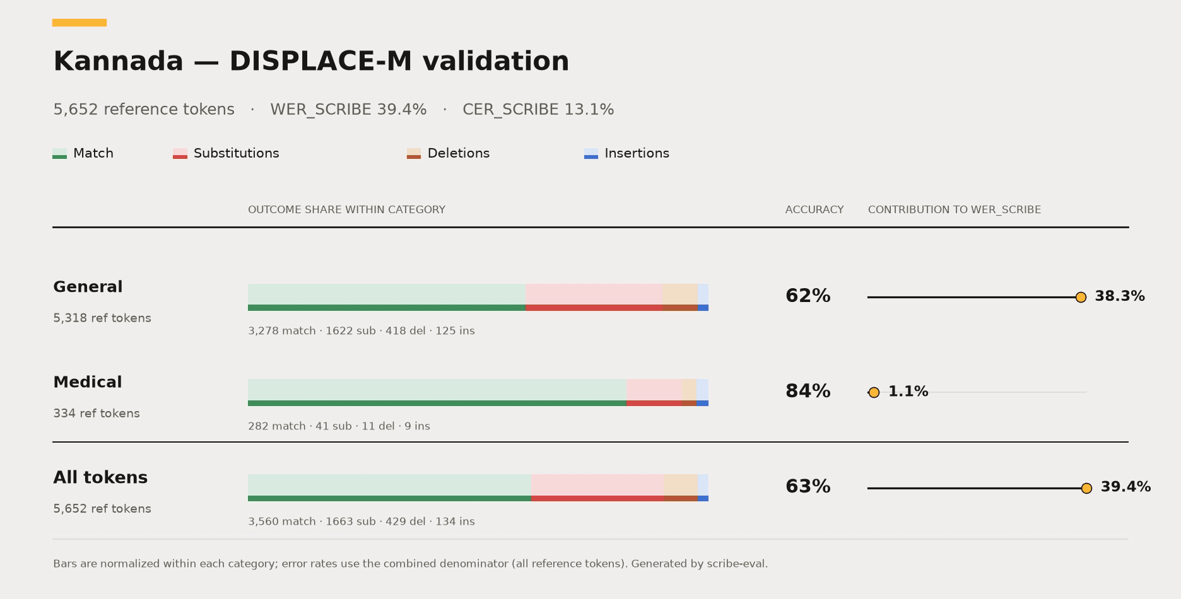Click the 84% Medical accuracy value
The height and width of the screenshot is (599, 1181).
pos(808,392)
